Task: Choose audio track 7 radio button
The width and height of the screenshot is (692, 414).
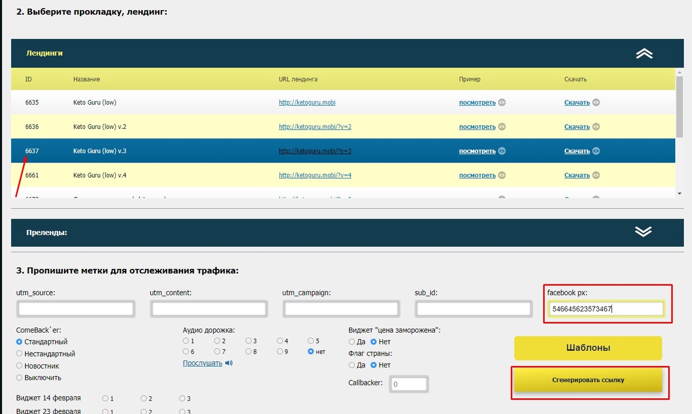Action: tap(217, 351)
